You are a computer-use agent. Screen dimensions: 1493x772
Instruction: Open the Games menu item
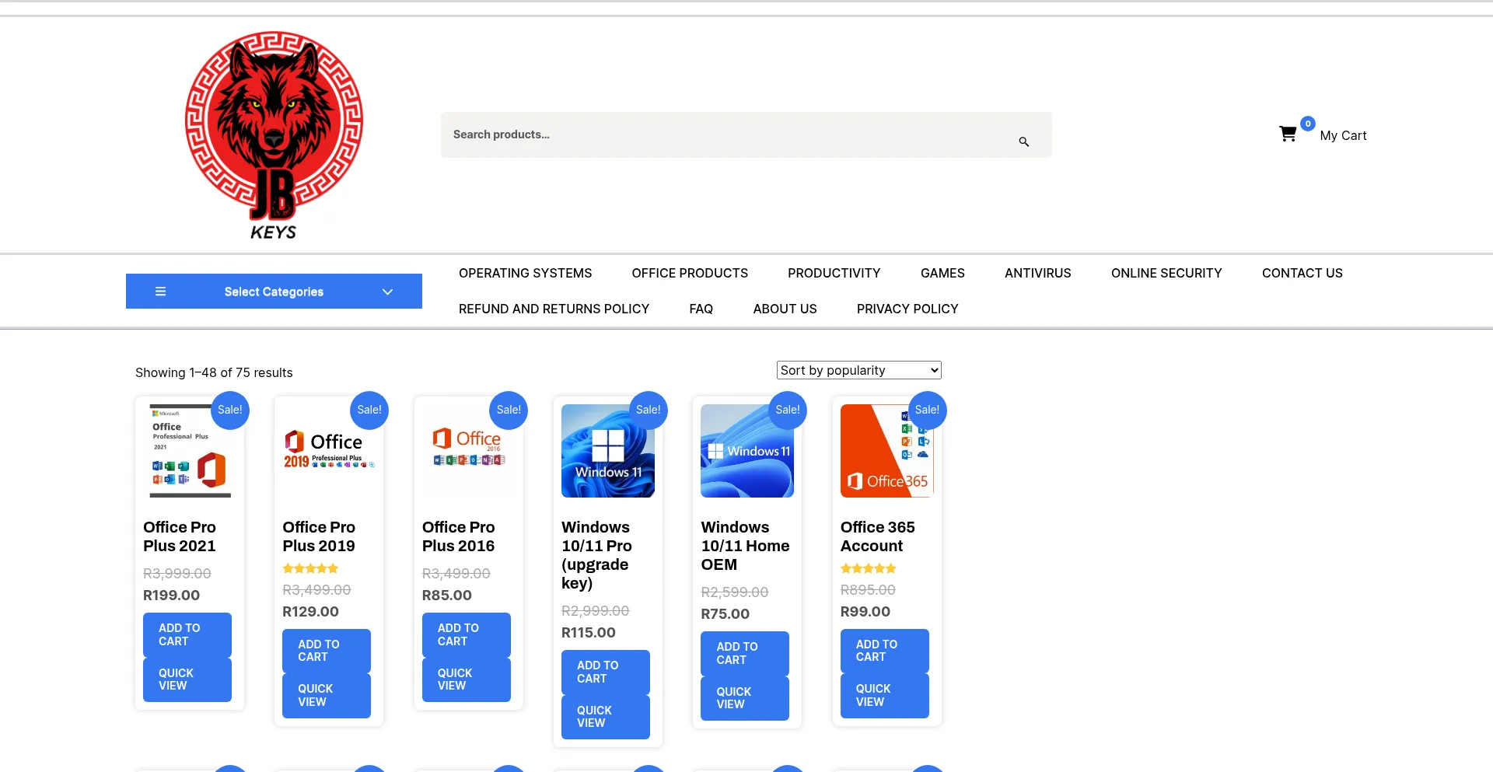[x=942, y=273]
